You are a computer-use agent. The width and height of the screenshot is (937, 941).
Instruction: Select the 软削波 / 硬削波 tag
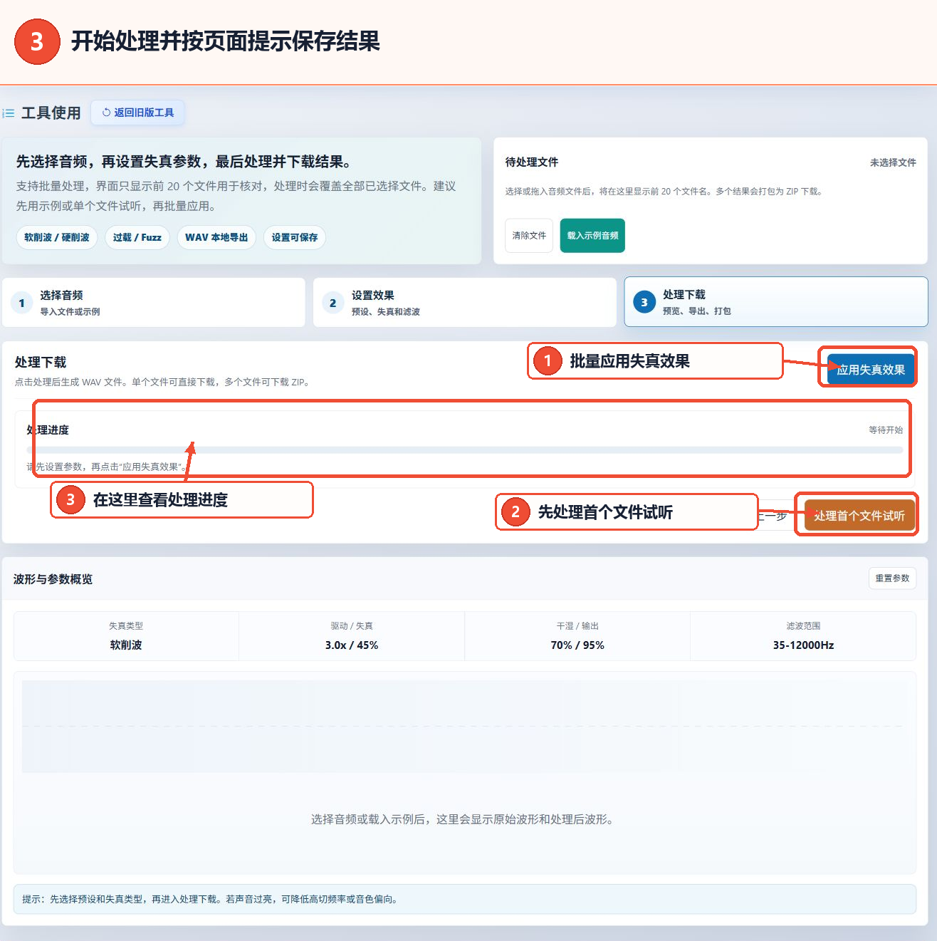pos(57,237)
